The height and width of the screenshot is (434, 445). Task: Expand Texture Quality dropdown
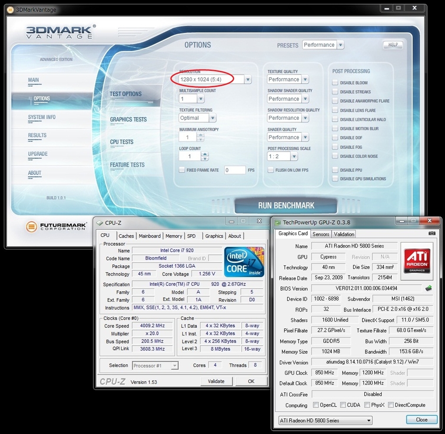point(305,79)
